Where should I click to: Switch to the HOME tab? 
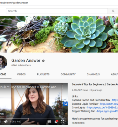pyautogui.click(x=3, y=74)
